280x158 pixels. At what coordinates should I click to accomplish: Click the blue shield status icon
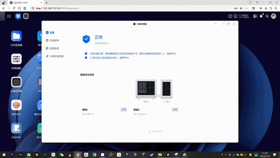tap(86, 39)
